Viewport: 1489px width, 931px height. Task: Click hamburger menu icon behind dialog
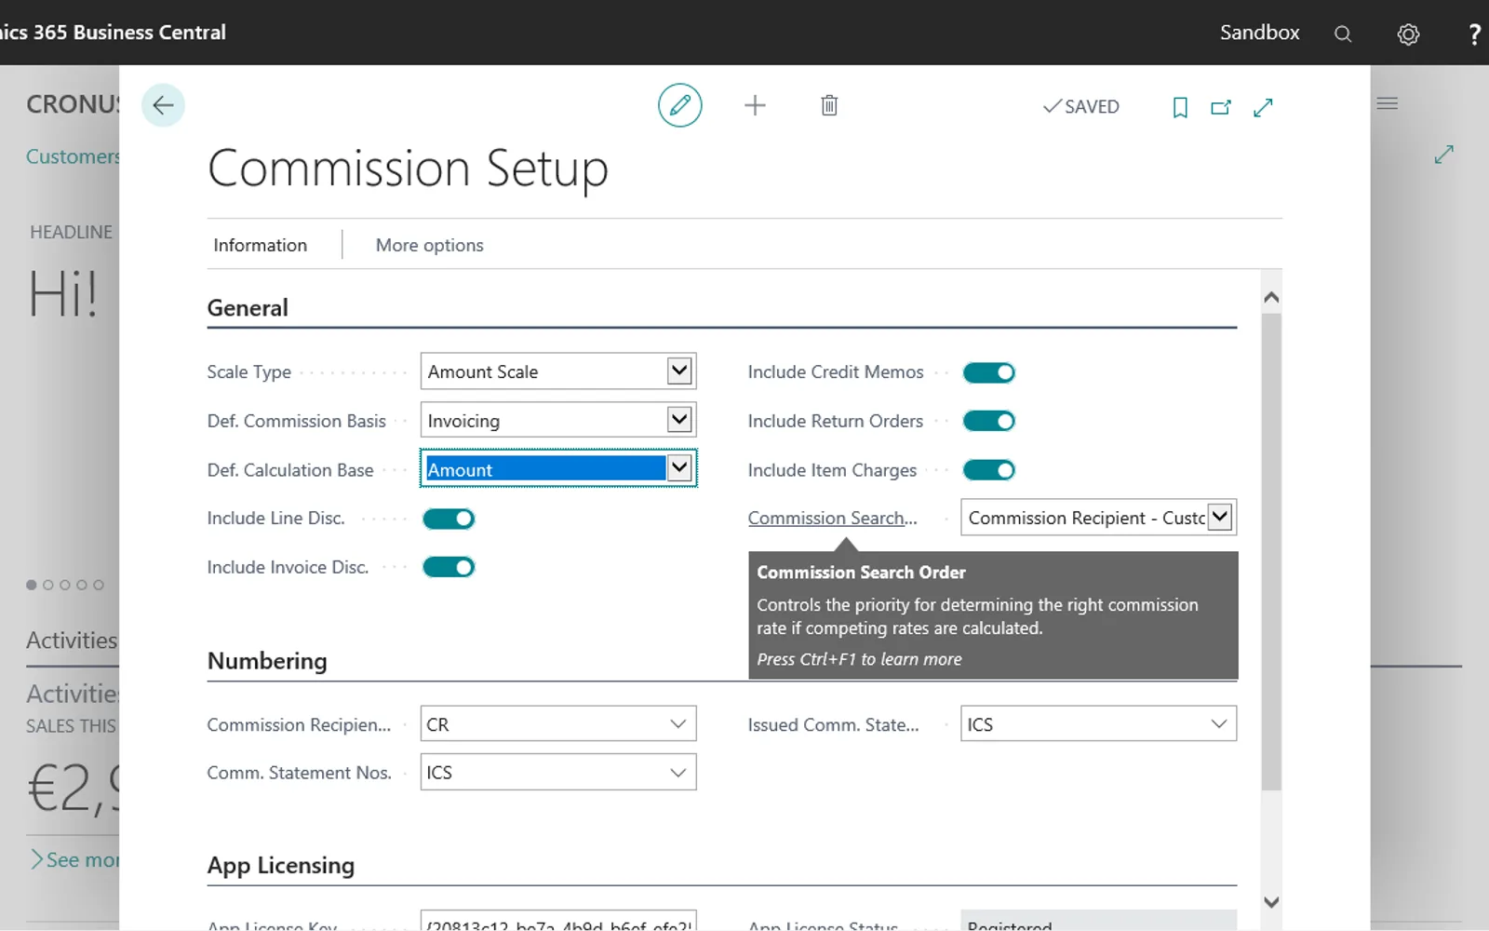coord(1388,103)
